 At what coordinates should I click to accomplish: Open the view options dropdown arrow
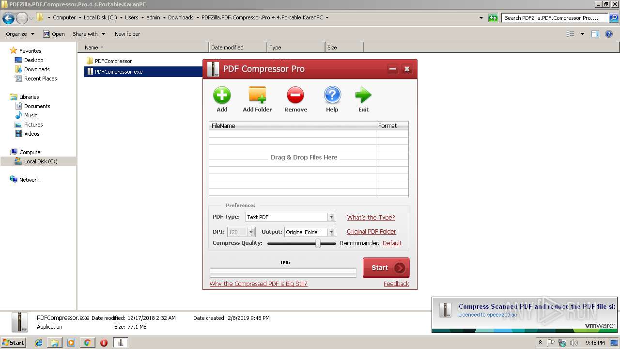[x=582, y=34]
